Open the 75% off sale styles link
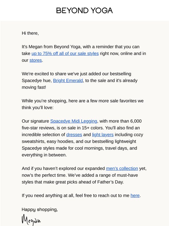This screenshot has width=169, height=226. click(x=65, y=53)
